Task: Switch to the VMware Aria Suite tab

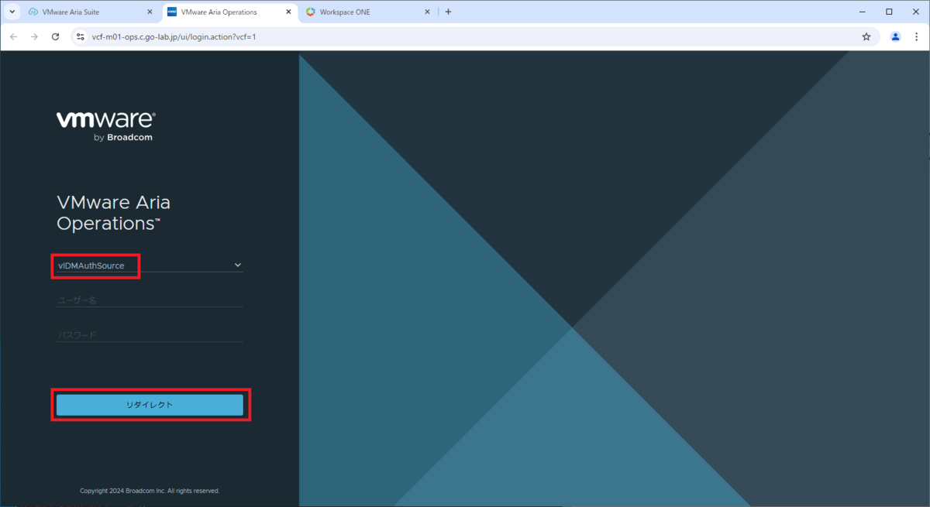Action: pyautogui.click(x=91, y=12)
